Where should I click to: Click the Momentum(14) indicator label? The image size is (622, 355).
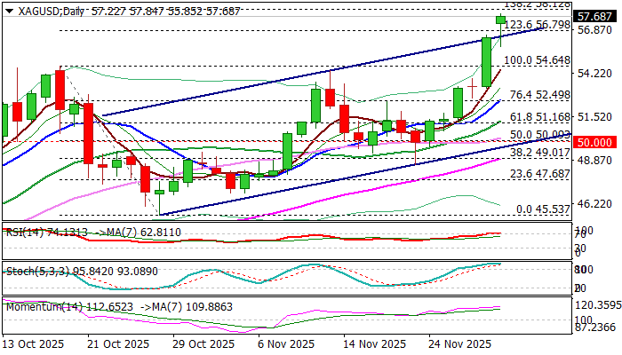click(x=36, y=305)
